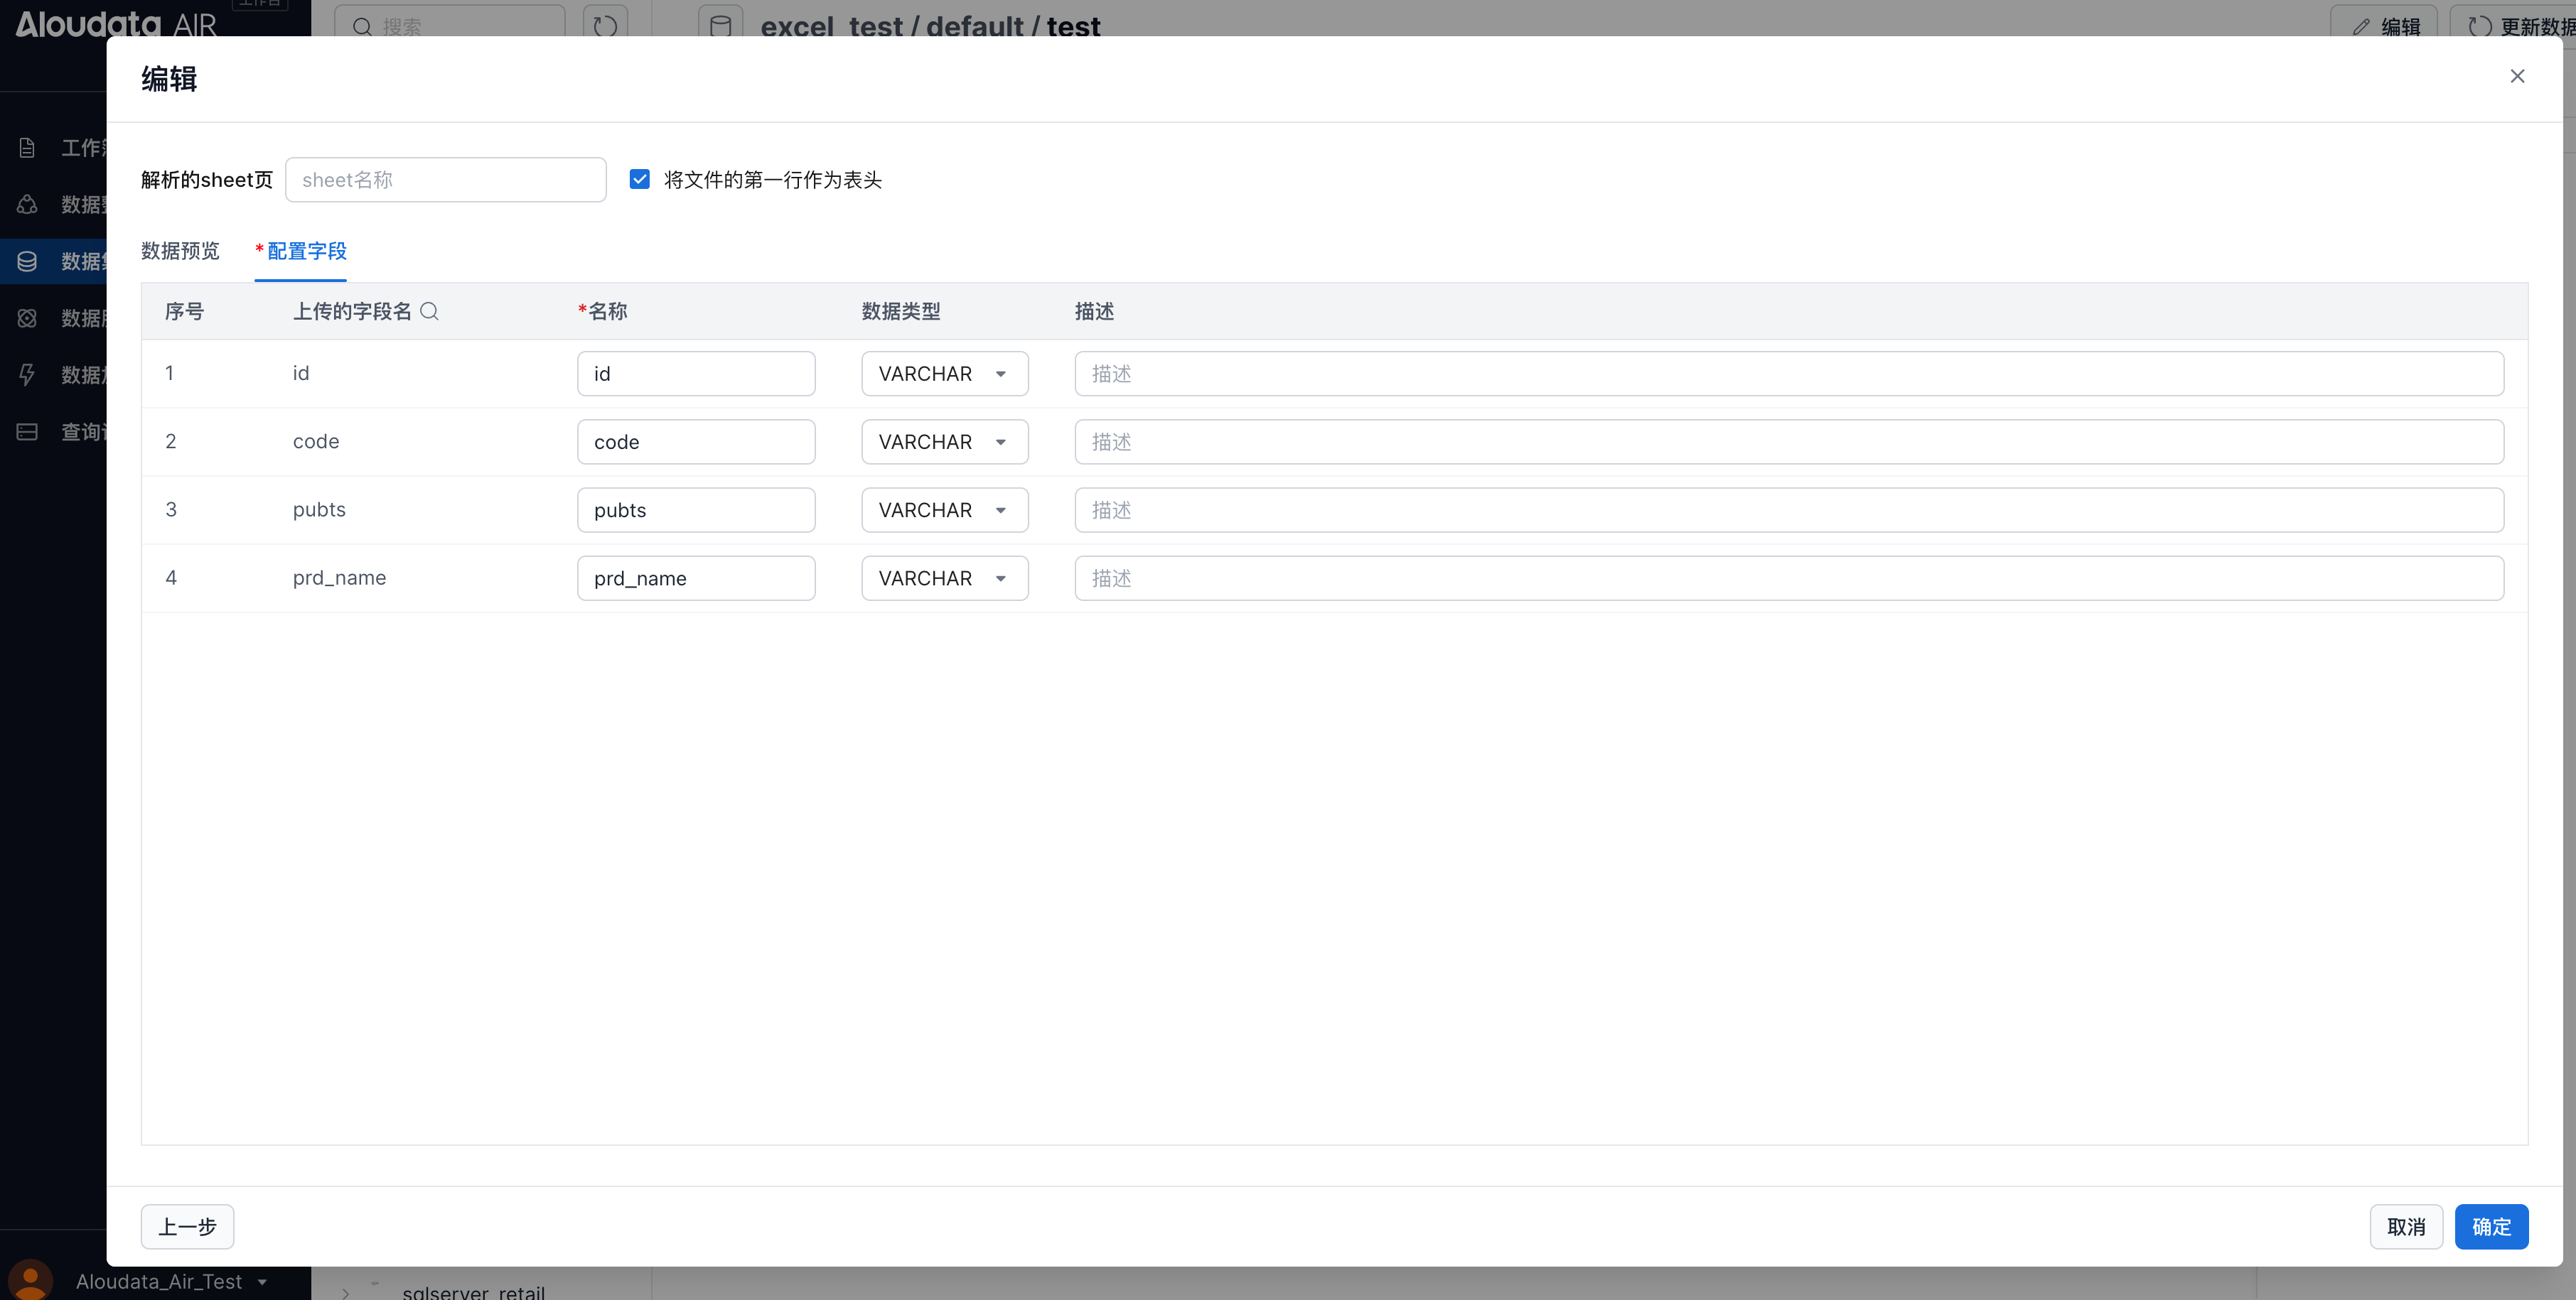Expand data type dropdown for prd_name row

[944, 578]
